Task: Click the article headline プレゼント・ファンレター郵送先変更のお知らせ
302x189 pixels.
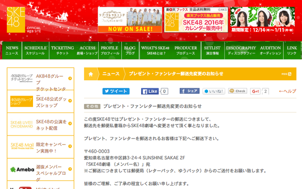Action: (x=152, y=106)
